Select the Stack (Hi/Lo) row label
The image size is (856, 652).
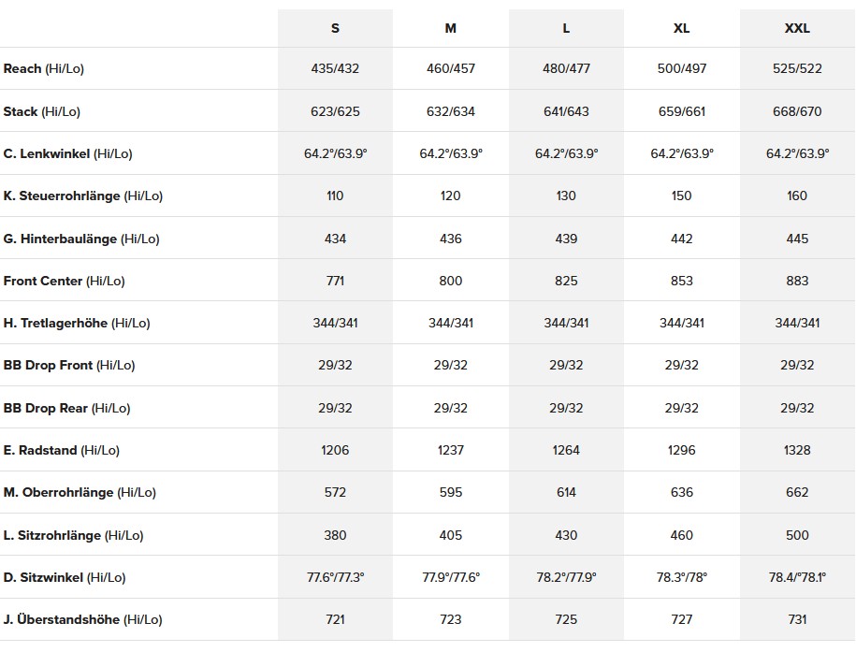point(42,111)
